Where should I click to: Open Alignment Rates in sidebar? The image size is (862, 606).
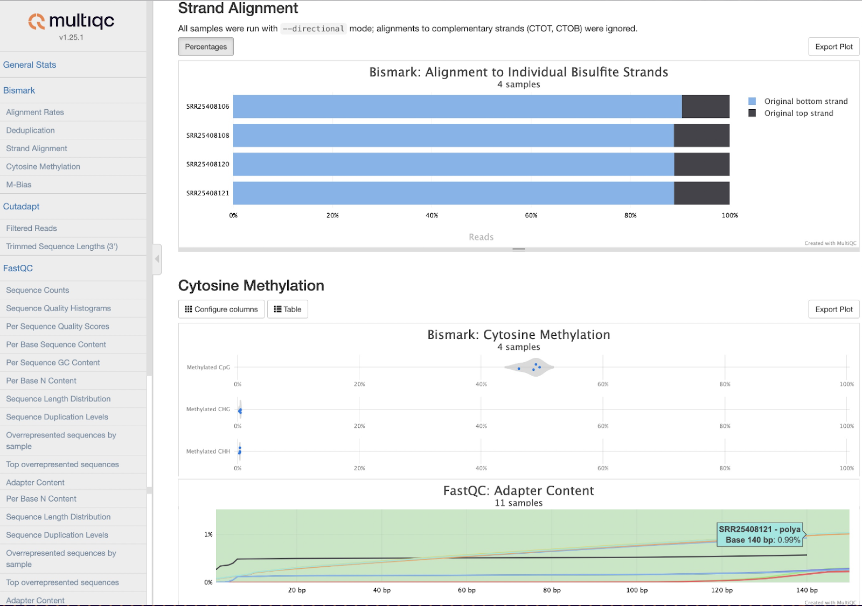pos(35,112)
